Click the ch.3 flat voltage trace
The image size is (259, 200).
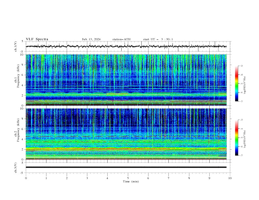click(126, 167)
